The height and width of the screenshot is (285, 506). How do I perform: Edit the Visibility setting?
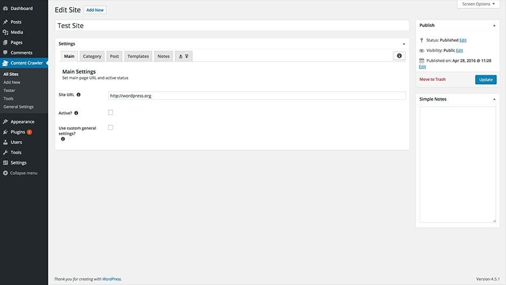tap(459, 51)
